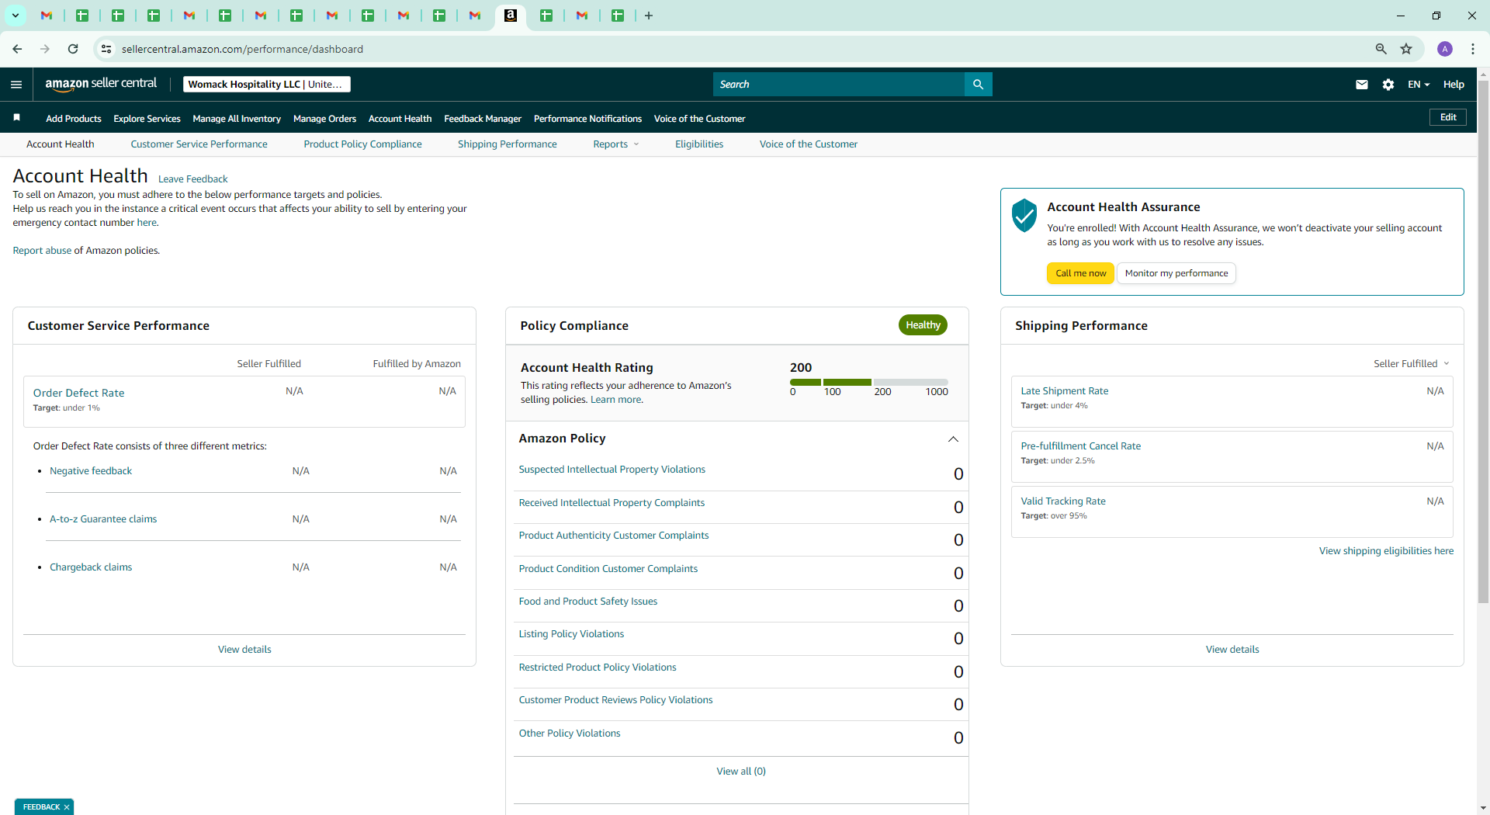
Task: Open the Learn more link under Account Health Rating
Action: coord(616,400)
